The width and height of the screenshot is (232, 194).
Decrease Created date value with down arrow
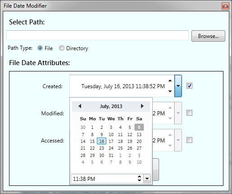170,91
